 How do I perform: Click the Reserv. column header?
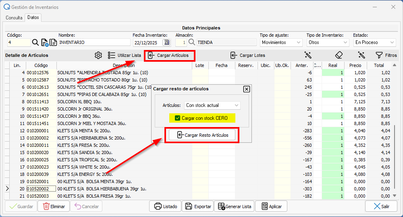click(x=246, y=65)
